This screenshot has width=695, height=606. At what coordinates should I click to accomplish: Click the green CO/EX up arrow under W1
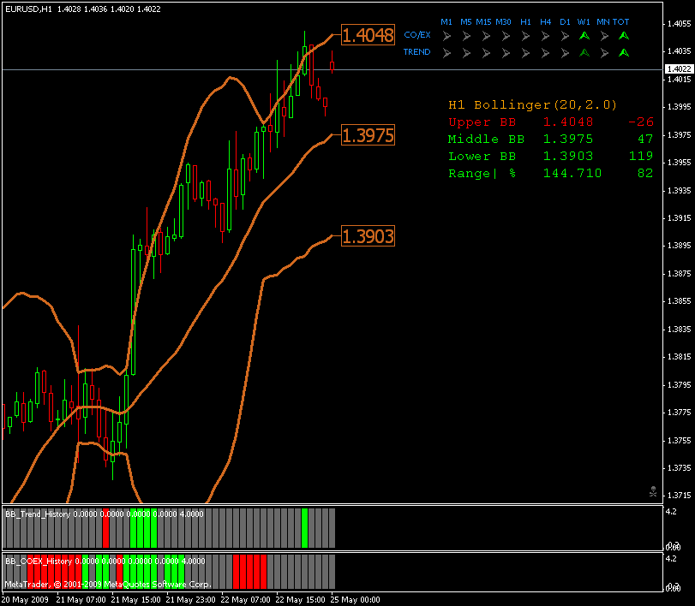click(x=584, y=36)
